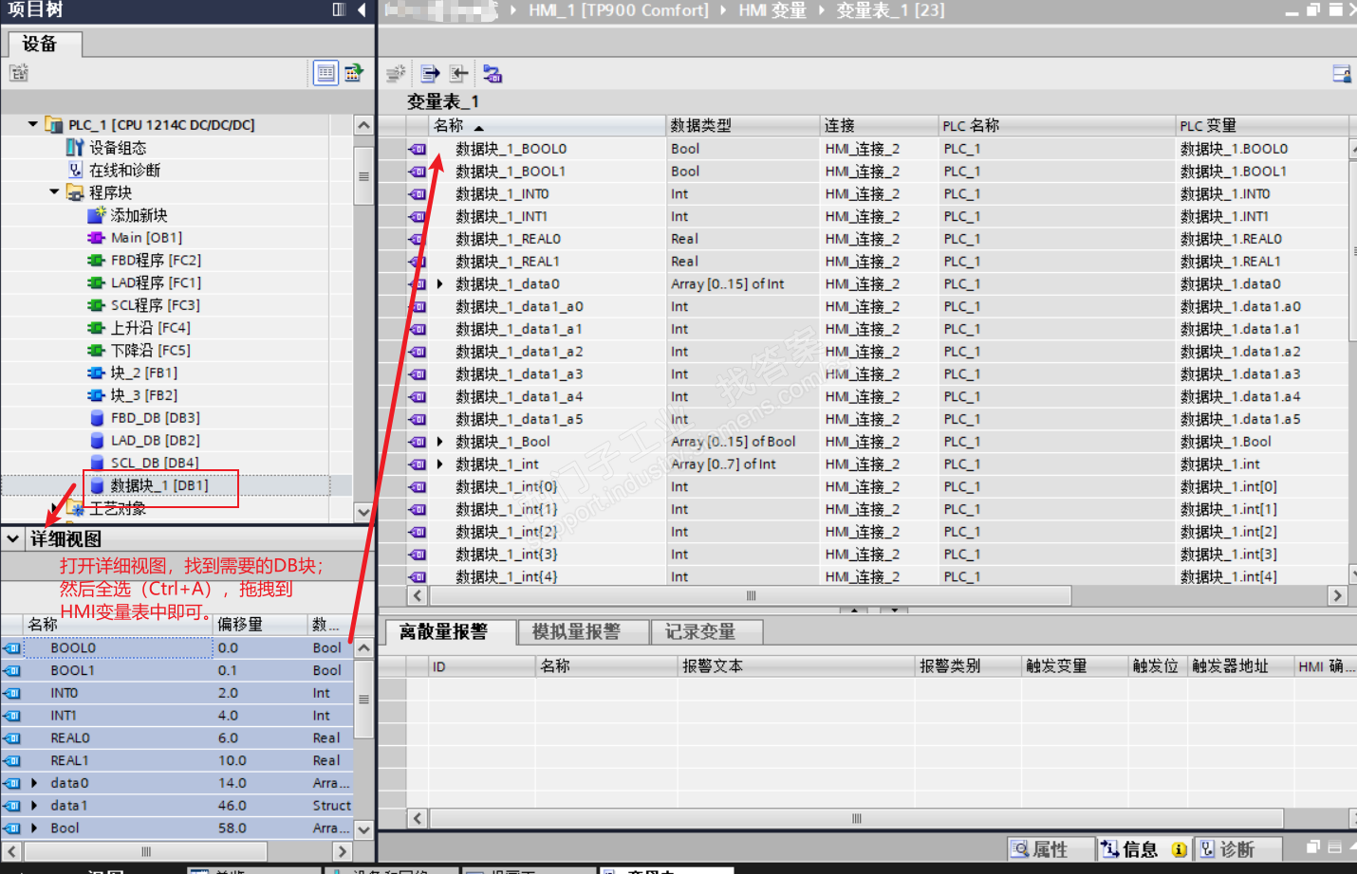Expand the Bool row in the detail view
The width and height of the screenshot is (1357, 874).
point(35,828)
